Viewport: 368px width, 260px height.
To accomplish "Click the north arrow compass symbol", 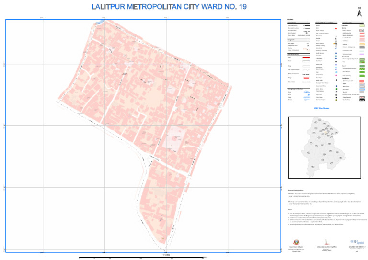I will (359, 11).
